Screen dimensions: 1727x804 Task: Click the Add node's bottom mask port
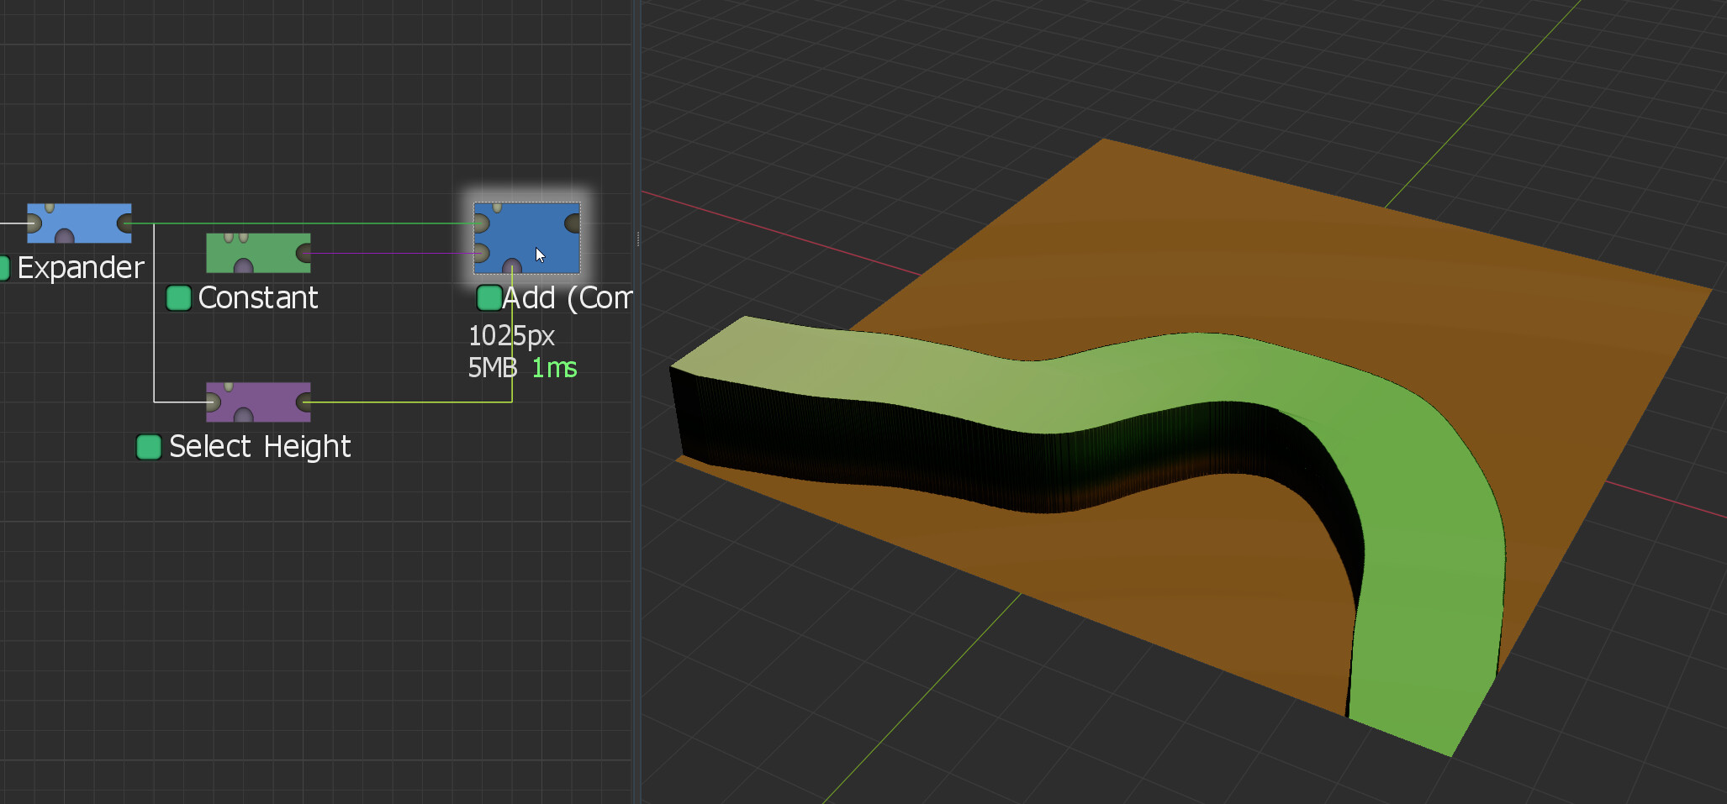pyautogui.click(x=511, y=268)
